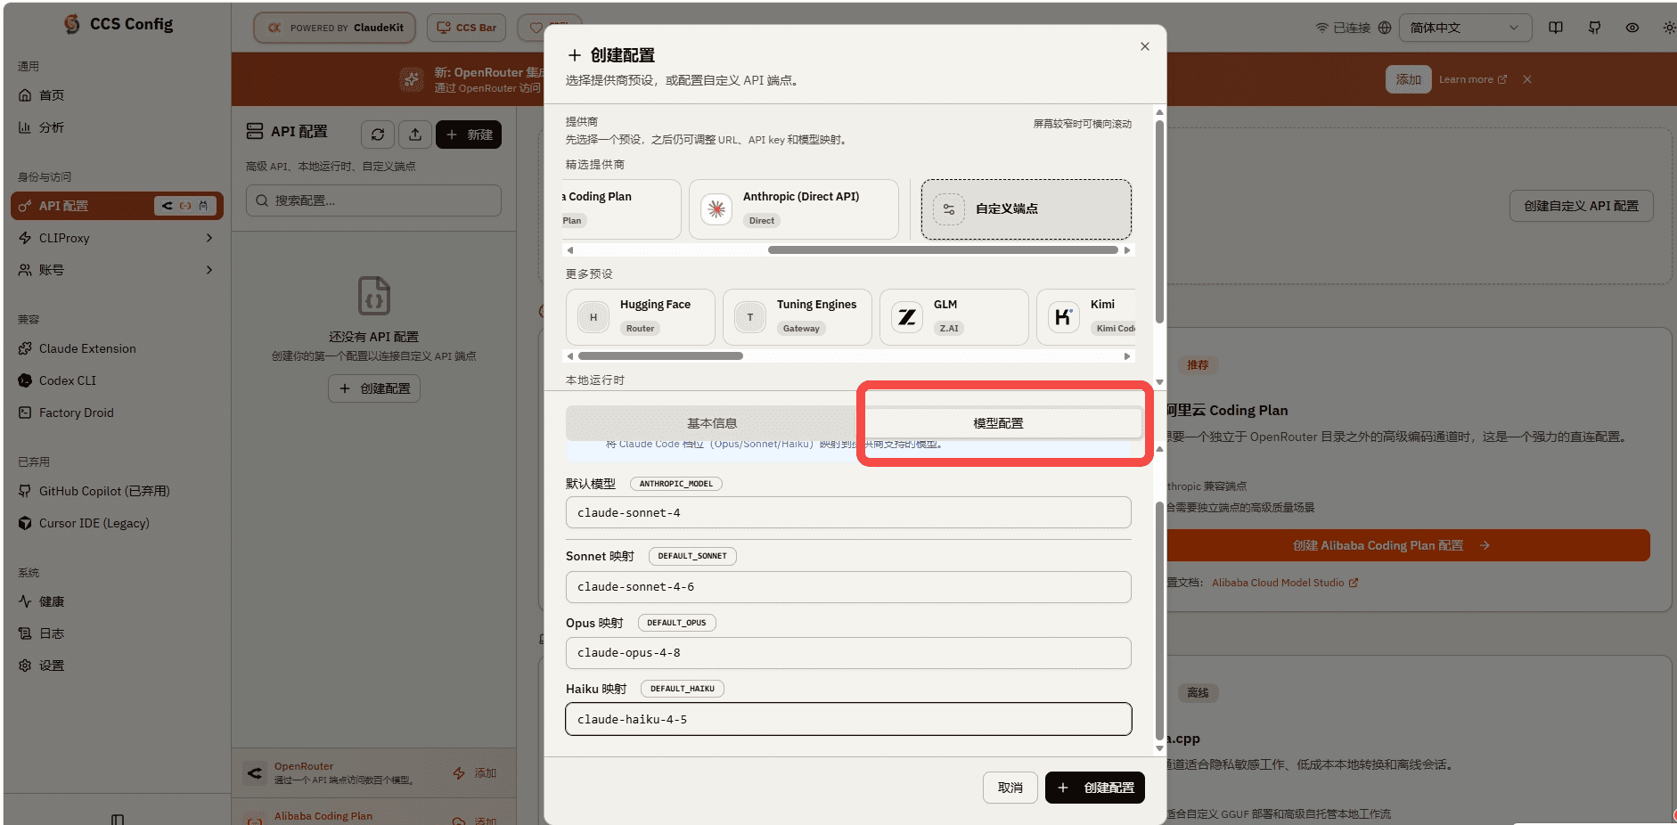This screenshot has height=825, width=1677.
Task: Click the GitHub Copilot shield icon in sidebar
Action: (25, 491)
